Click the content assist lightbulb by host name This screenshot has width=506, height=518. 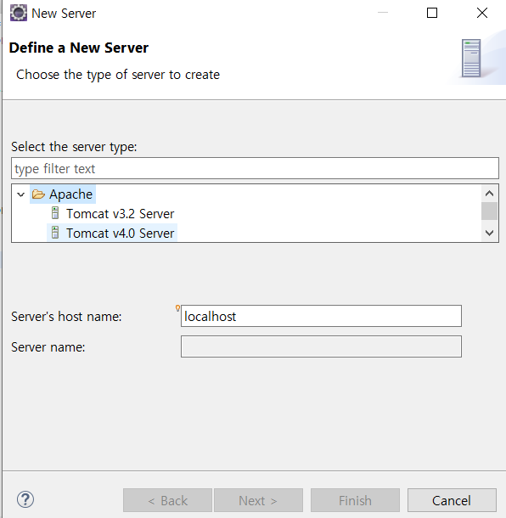pos(177,308)
